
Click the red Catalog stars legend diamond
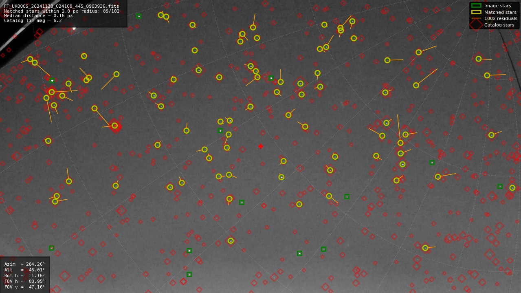[476, 25]
